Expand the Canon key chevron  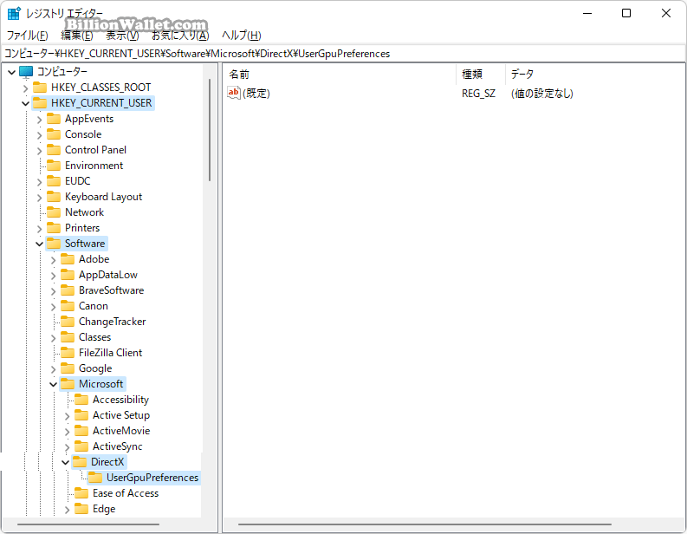54,307
